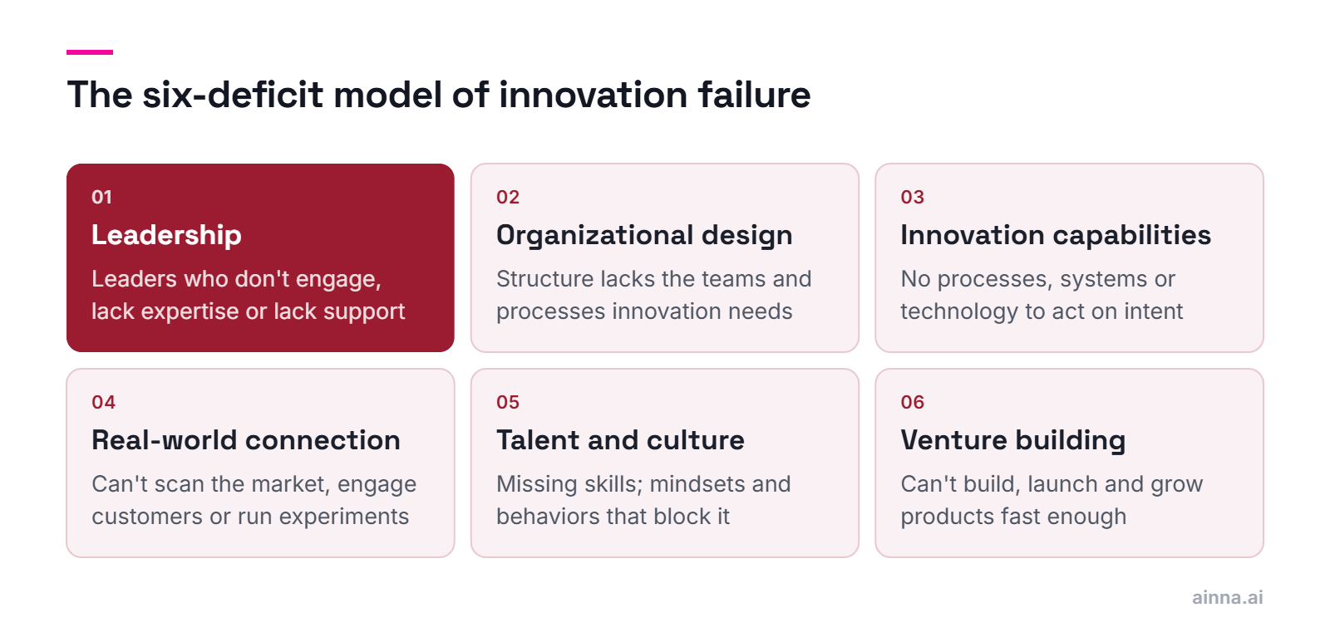Click 'Can't scan the market' description
This screenshot has width=1330, height=637.
tap(254, 500)
